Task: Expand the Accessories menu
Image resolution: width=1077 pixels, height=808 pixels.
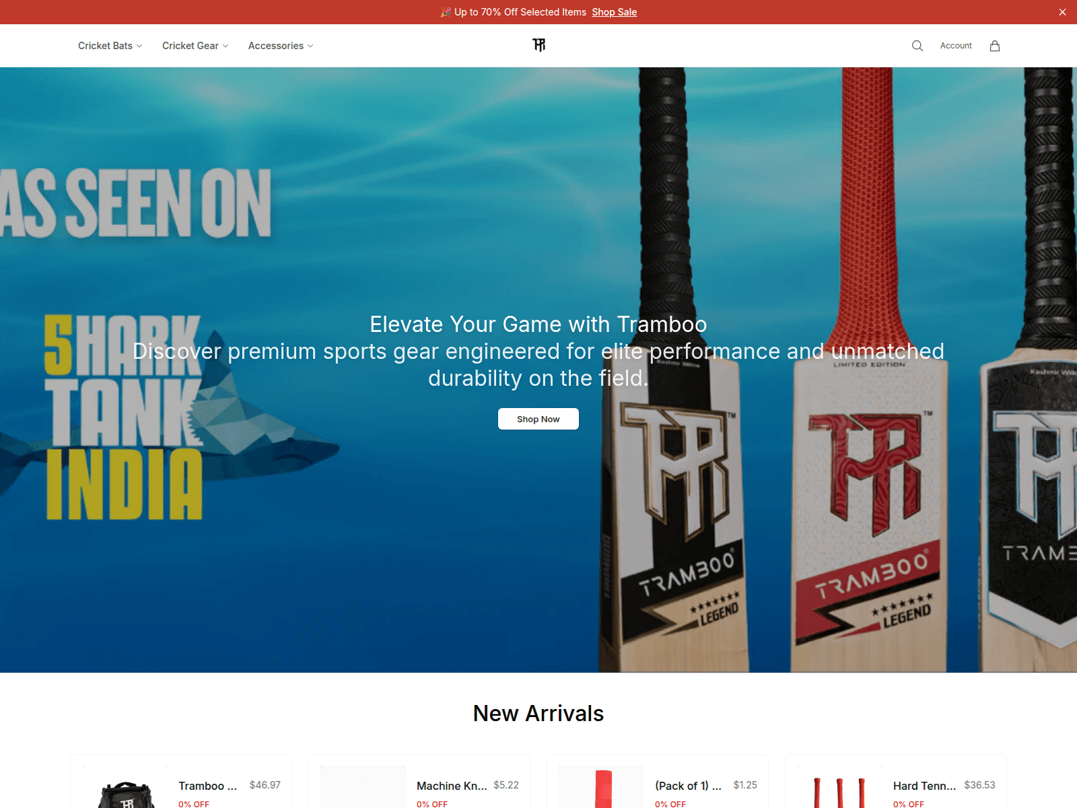Action: click(281, 46)
